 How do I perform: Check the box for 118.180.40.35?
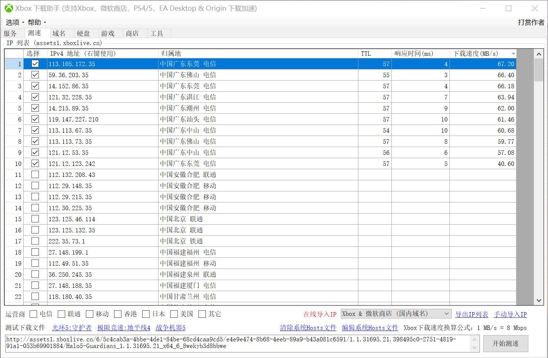[x=35, y=296]
